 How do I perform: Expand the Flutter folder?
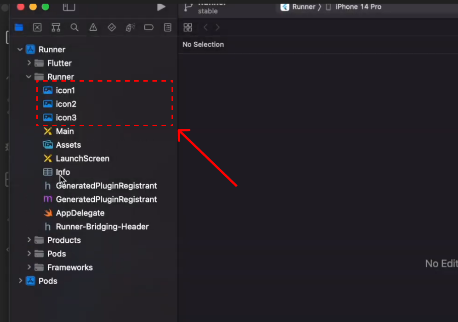[x=29, y=63]
